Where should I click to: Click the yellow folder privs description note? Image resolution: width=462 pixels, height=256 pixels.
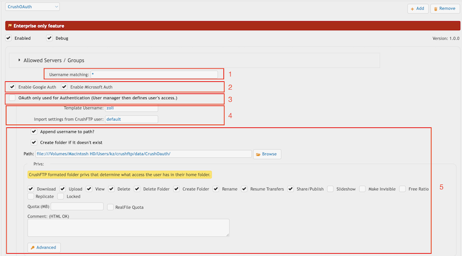click(120, 175)
